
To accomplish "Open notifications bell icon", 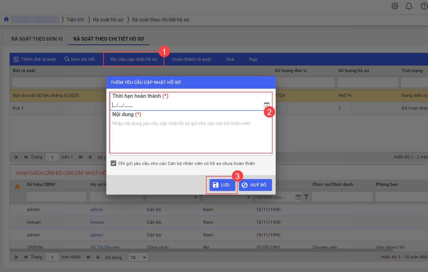I will pos(409,6).
